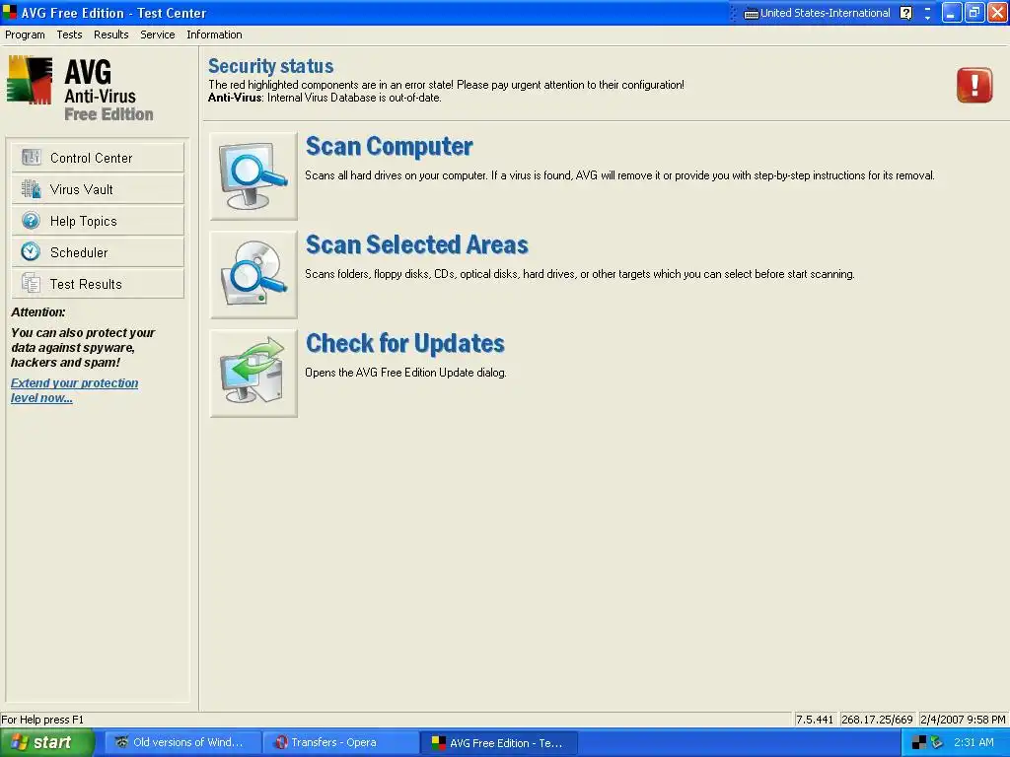
Task: Click the Scheduler clock icon
Action: pyautogui.click(x=31, y=251)
